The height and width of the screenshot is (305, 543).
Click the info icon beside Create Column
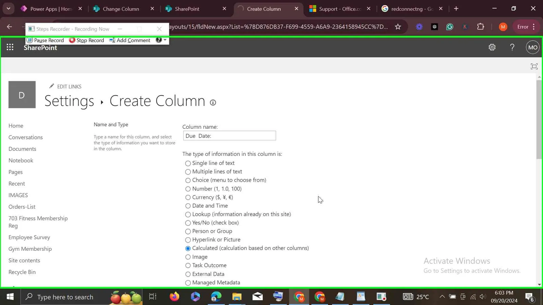click(213, 102)
